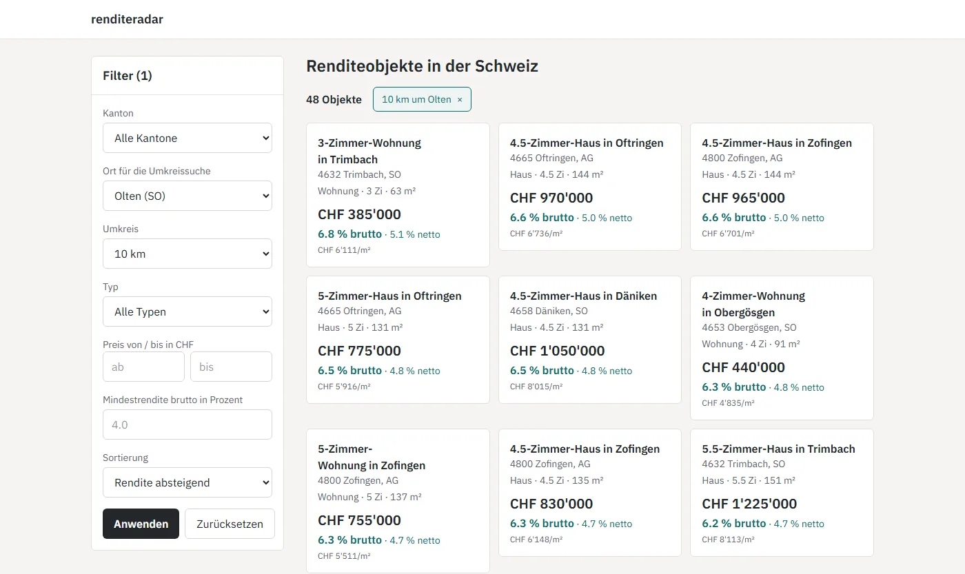Open the 3-Zimmer-Wohnung in Trimbach listing

click(398, 195)
